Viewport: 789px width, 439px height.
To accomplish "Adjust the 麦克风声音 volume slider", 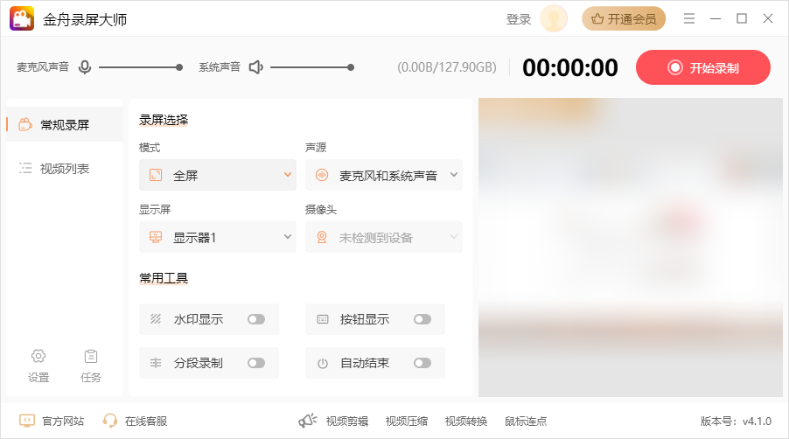I will click(140, 66).
